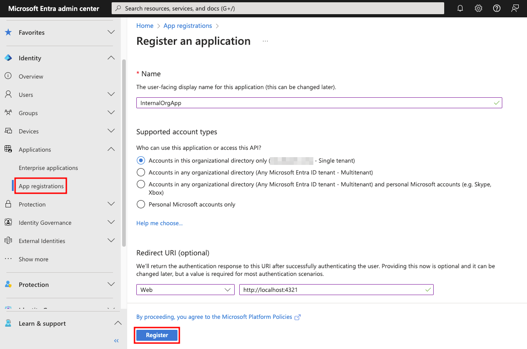Expand the Identity Governance chevron
Viewport: 527px width, 349px height.
[x=111, y=222]
